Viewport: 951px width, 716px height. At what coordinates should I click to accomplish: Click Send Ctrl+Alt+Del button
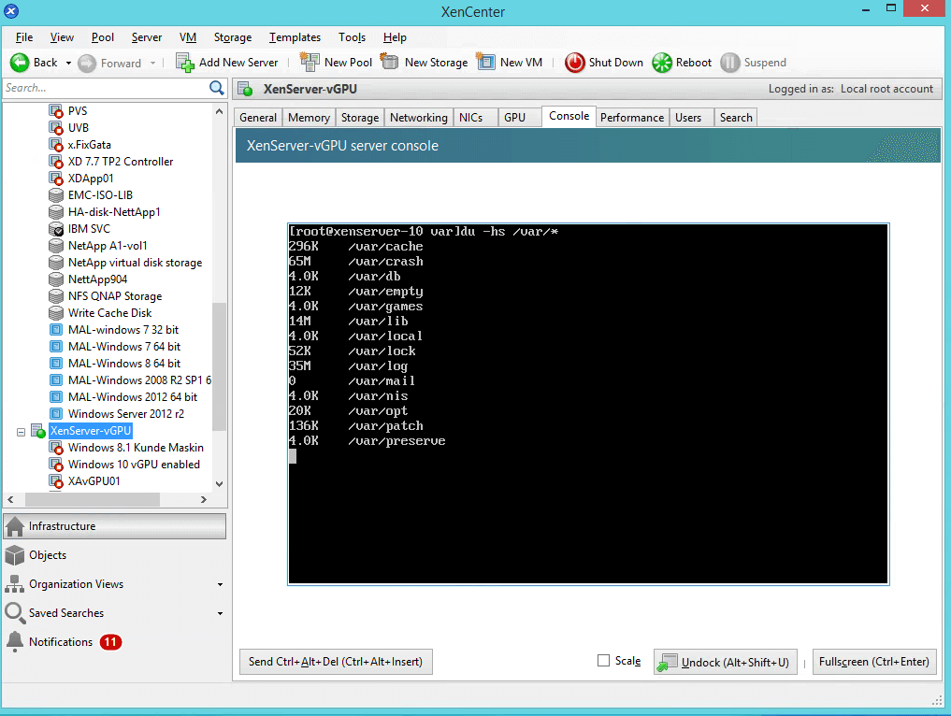tap(336, 662)
